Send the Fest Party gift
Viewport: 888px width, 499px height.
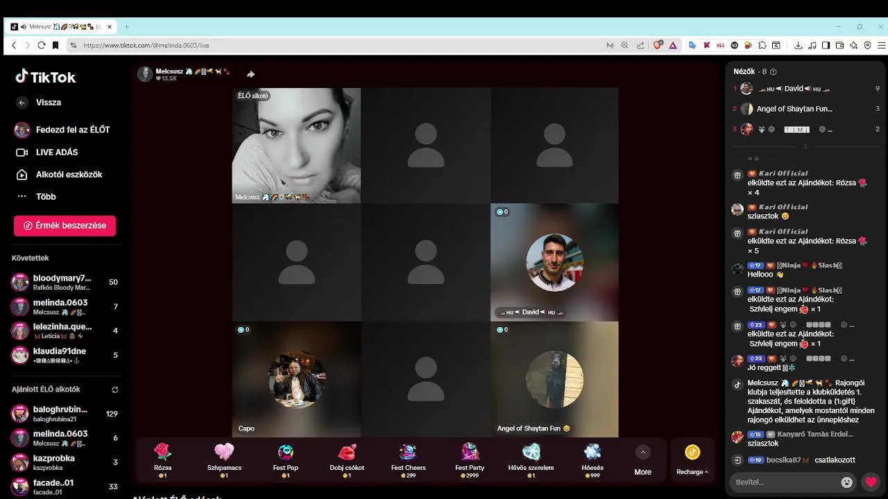pos(470,460)
